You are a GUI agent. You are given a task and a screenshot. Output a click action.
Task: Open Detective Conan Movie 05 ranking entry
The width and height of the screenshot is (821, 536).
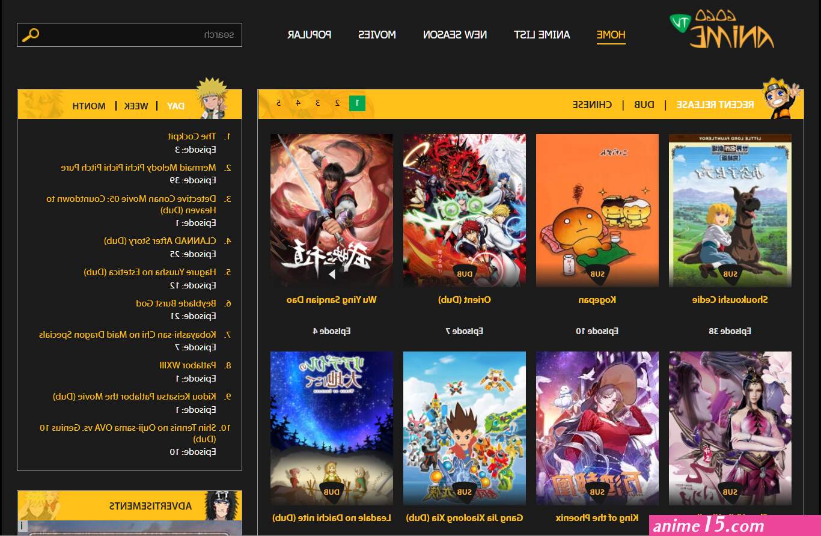(x=132, y=204)
